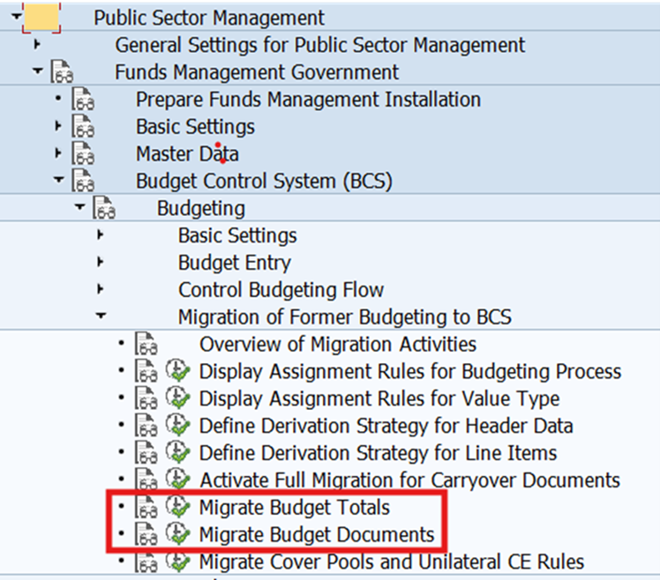Expand the Control Budgeting Flow node

click(x=101, y=289)
